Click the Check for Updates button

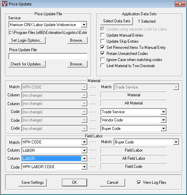27,64
